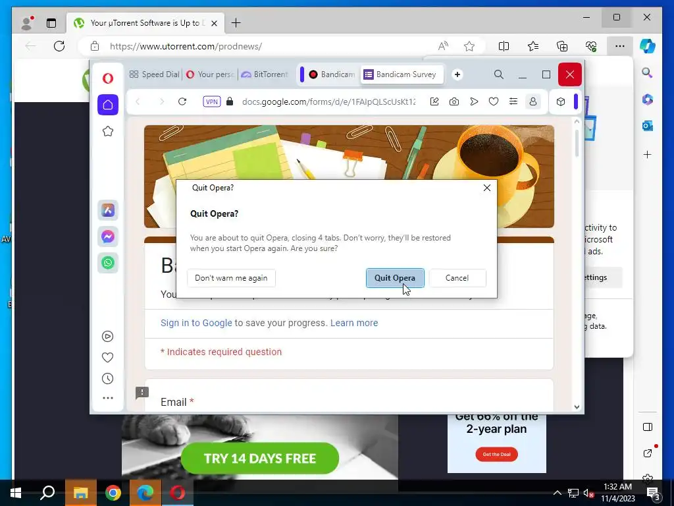Click Cancel in the Quit Opera dialog
The width and height of the screenshot is (674, 506).
(x=457, y=278)
